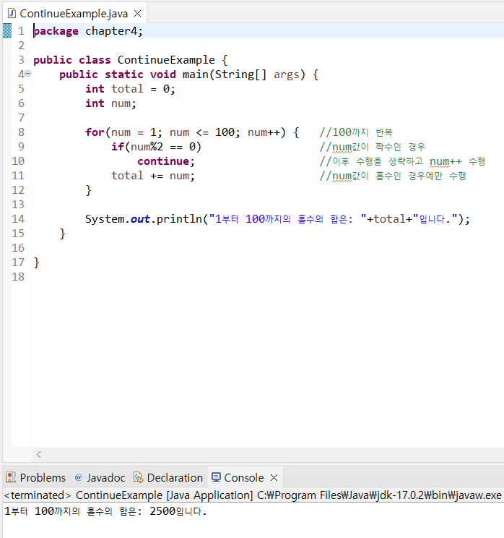The image size is (504, 538).
Task: Close the Console view
Action: tap(274, 477)
